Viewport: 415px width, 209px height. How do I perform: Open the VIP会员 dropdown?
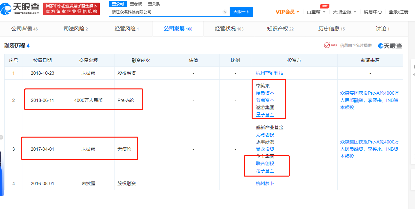(x=286, y=11)
